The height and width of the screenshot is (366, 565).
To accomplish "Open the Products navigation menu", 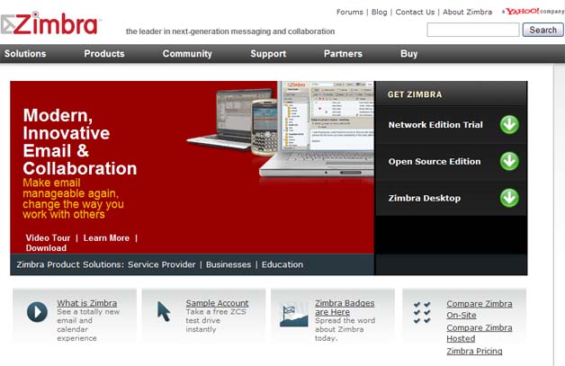I will point(104,54).
